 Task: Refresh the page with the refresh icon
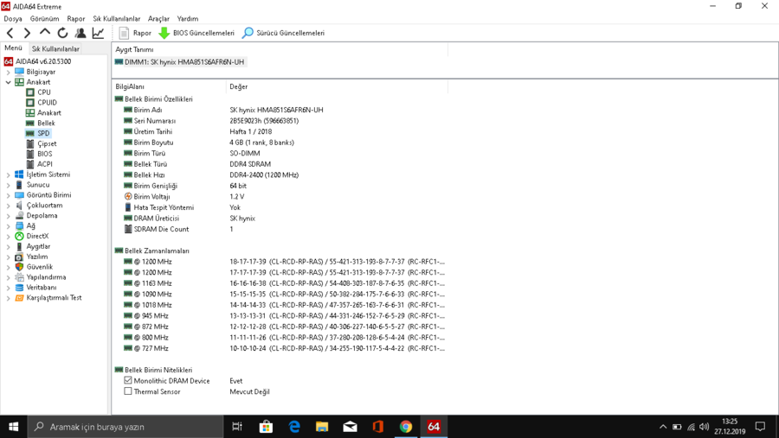tap(62, 33)
